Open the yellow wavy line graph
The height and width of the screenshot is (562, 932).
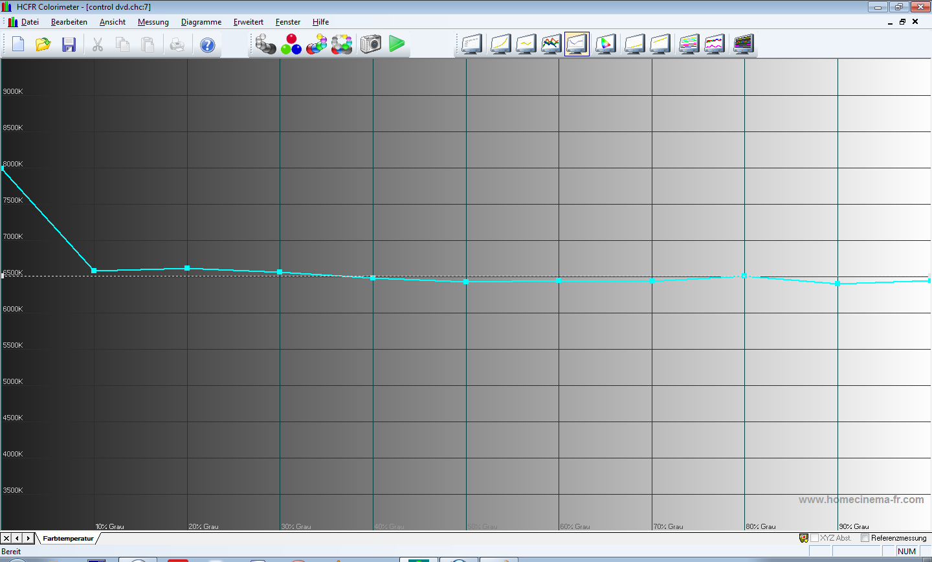click(526, 44)
